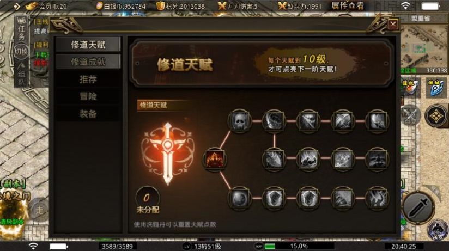
Task: Select the last talent in bottom row
Action: 377,198
